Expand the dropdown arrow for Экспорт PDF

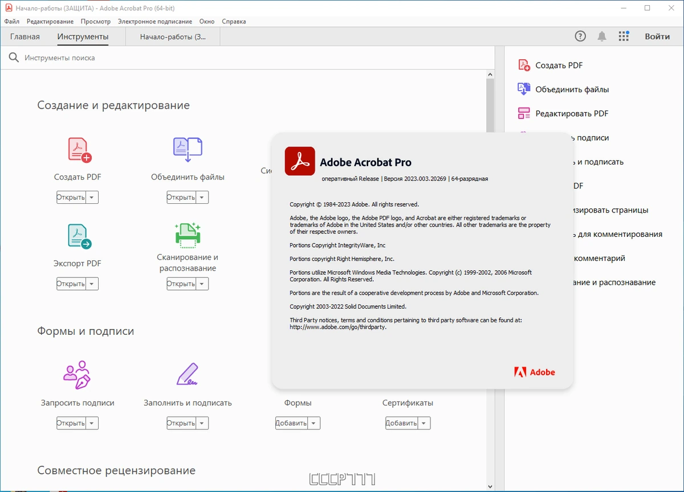(92, 284)
